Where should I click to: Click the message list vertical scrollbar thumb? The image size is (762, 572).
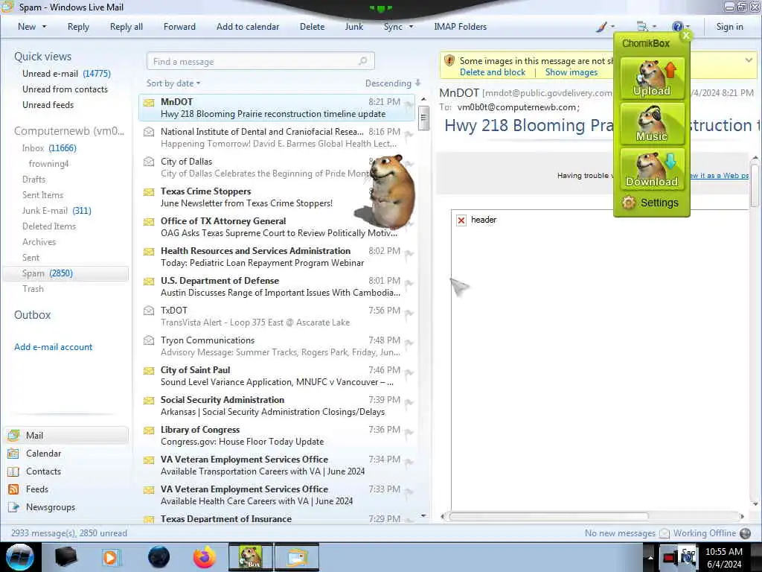(423, 118)
